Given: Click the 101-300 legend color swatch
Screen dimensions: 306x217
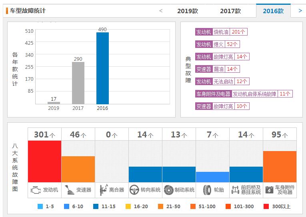Looking at the screenshot, I should point(228,206).
